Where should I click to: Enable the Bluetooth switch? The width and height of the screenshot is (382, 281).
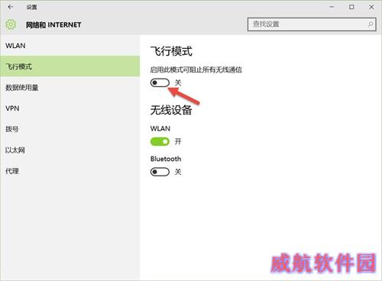[160, 172]
